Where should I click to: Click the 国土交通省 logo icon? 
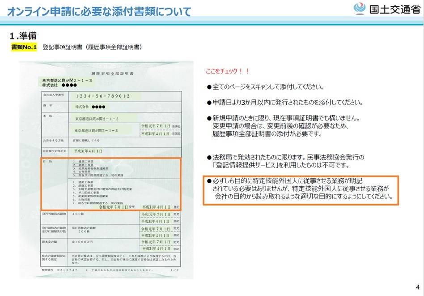(360, 9)
